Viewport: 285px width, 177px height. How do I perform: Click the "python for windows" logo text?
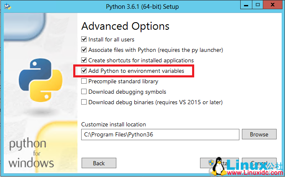coord(31,153)
